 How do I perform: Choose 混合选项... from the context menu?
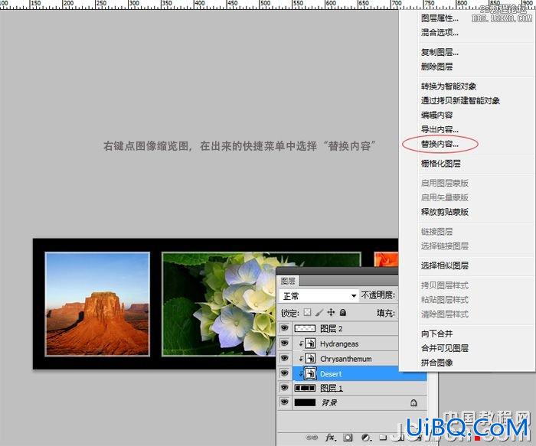click(x=440, y=32)
